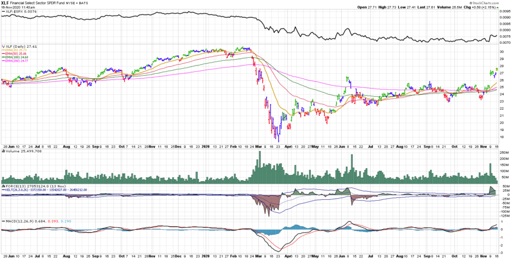This screenshot has width=511, height=260.
Task: Click the 2020 label on the price pane date axis
Action: click(205, 147)
